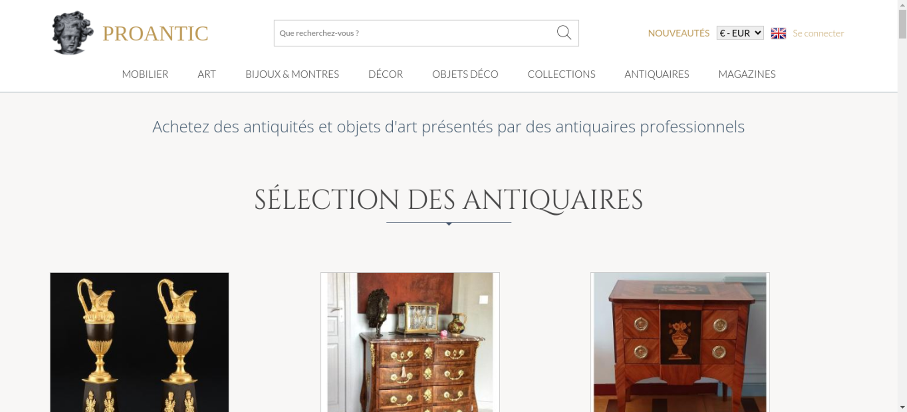The width and height of the screenshot is (907, 412).
Task: Click the scrollbar down arrow
Action: coord(902,407)
